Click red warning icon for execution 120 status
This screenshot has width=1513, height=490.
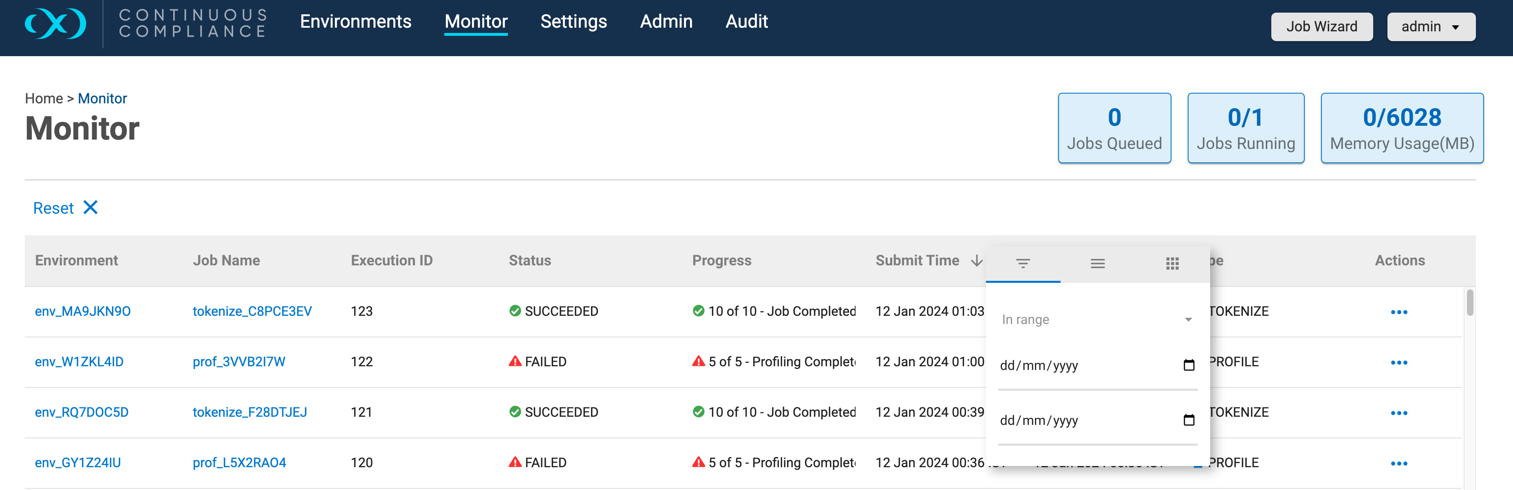(515, 462)
